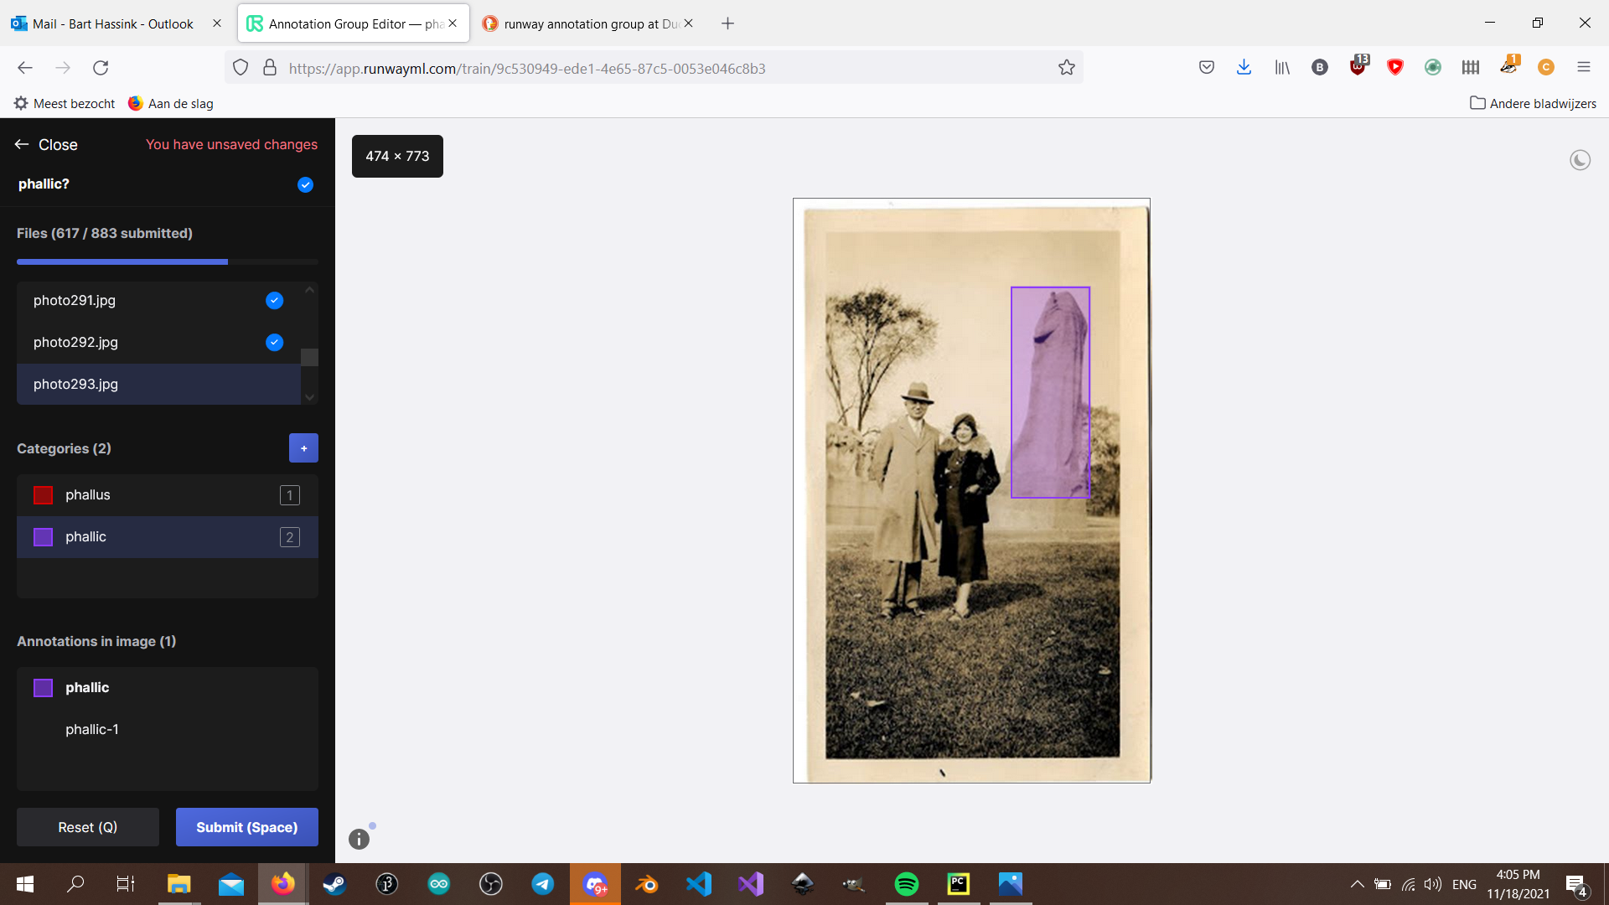Image resolution: width=1609 pixels, height=905 pixels.
Task: Open OBS Studio from the taskbar
Action: click(490, 884)
